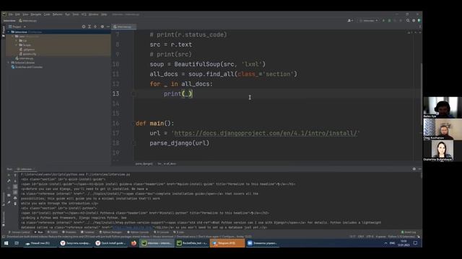462x259 pixels.
Task: Open the Project vertical side tab
Action: pyautogui.click(x=3, y=32)
